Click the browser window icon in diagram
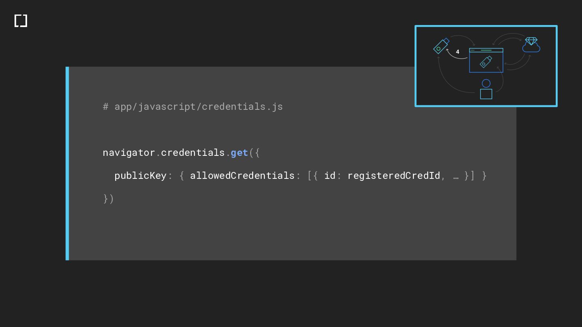This screenshot has height=327, width=582. tap(486, 60)
